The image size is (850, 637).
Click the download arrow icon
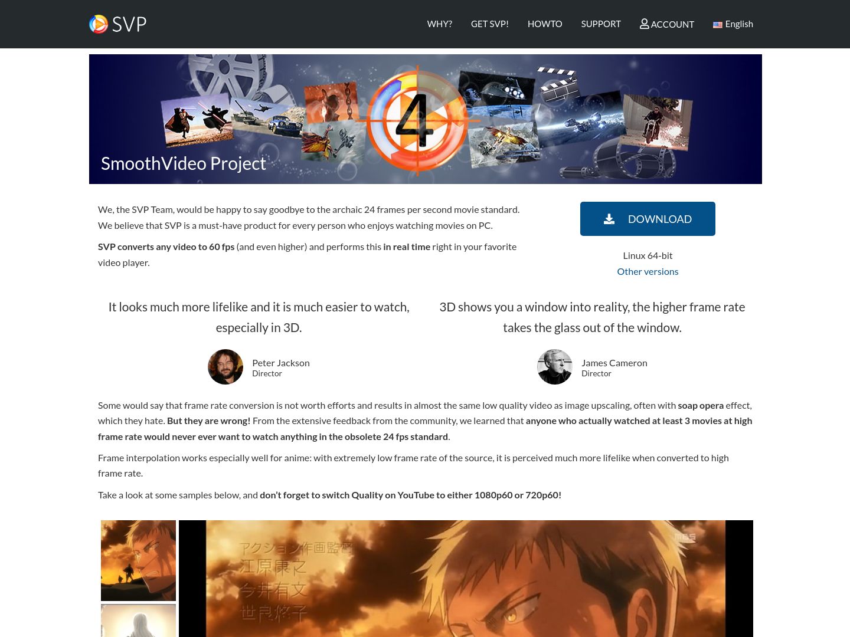click(x=609, y=219)
